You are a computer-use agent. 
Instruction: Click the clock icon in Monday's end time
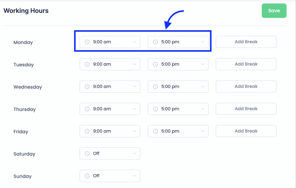coord(155,42)
